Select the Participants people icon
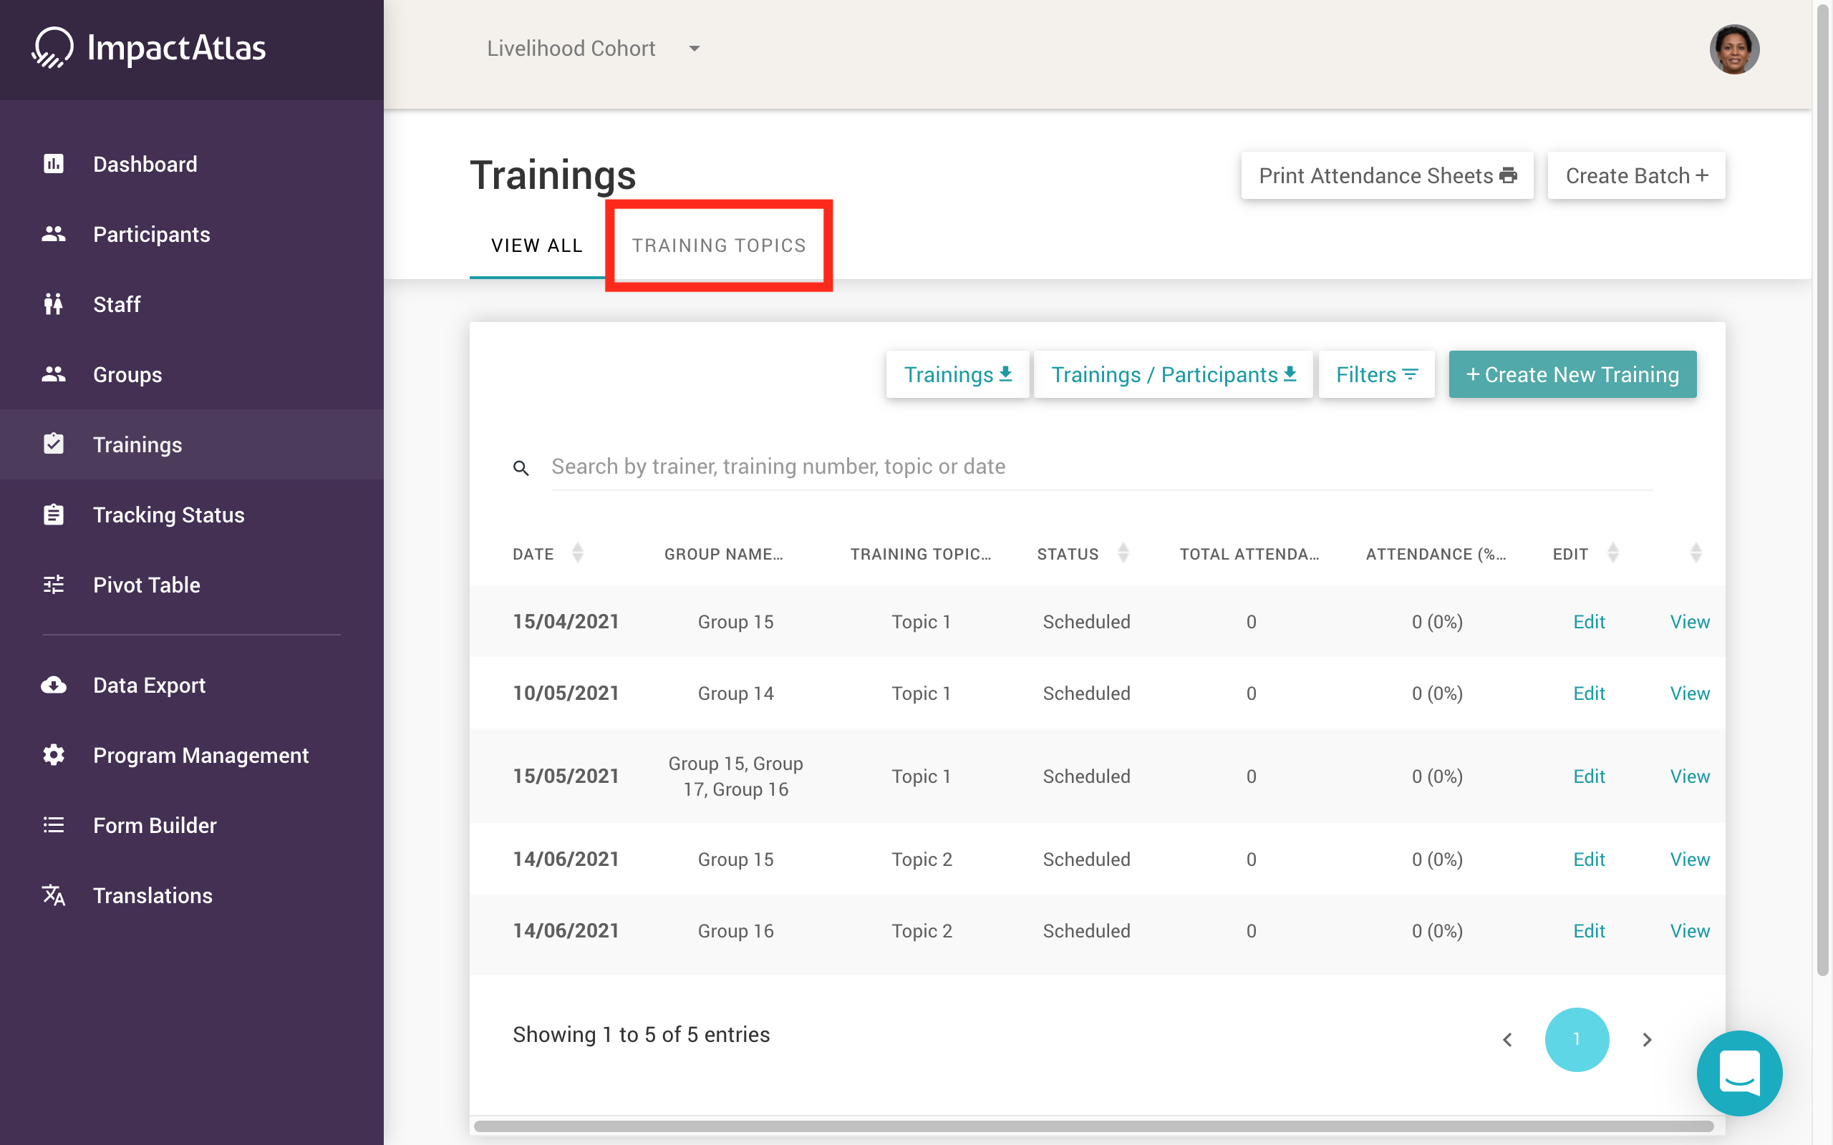Viewport: 1833px width, 1145px height. tap(53, 234)
